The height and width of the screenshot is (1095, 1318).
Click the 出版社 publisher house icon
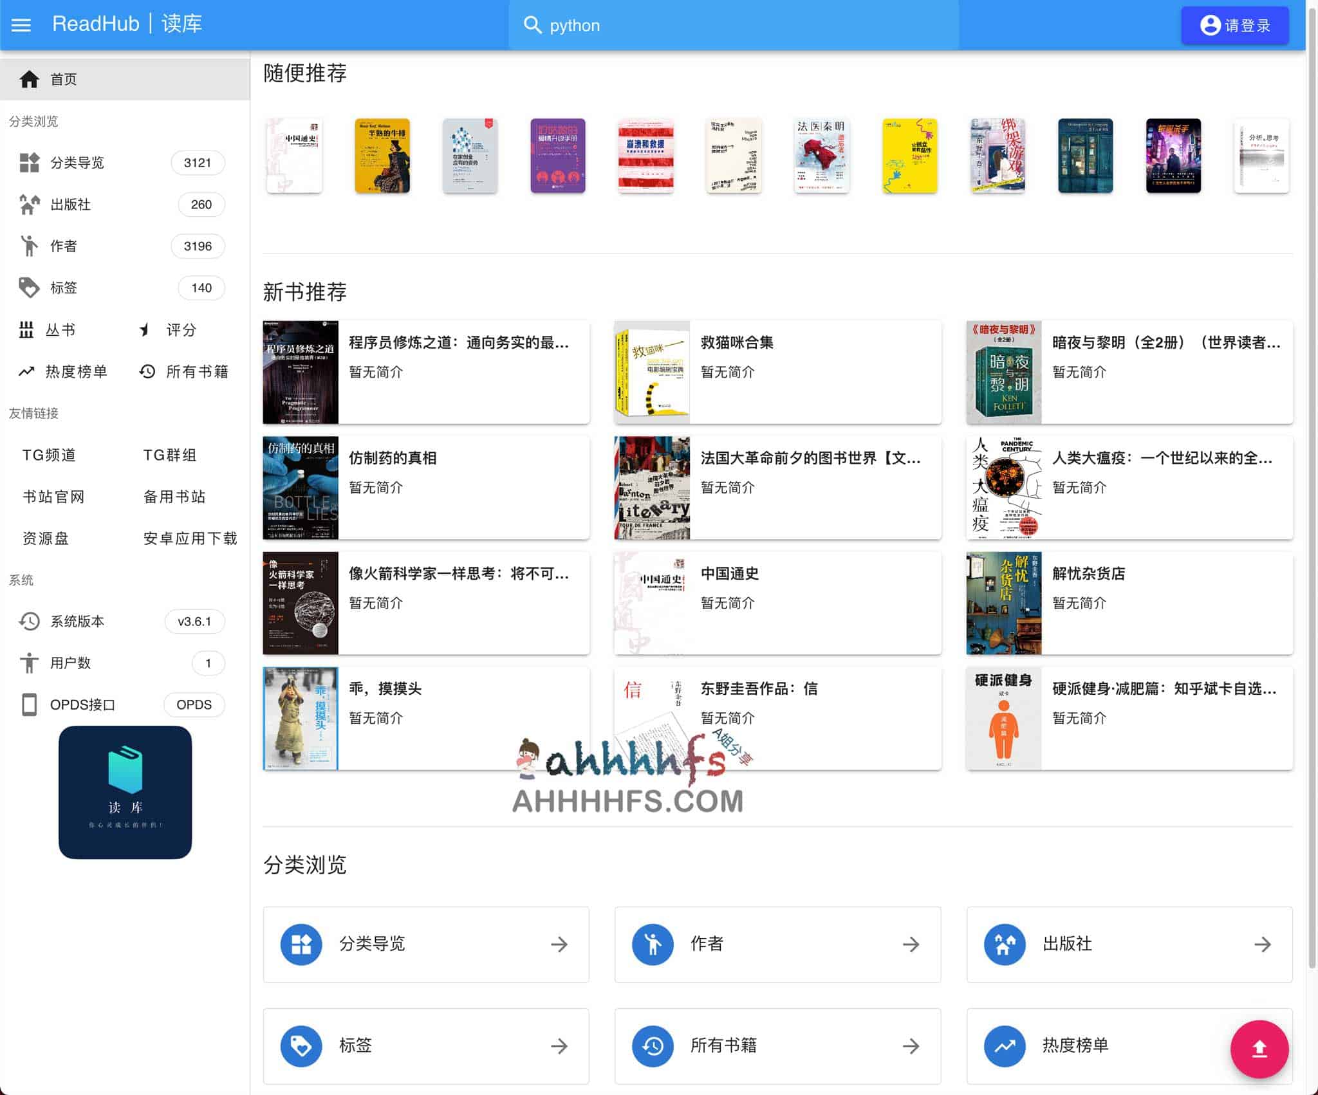coord(30,205)
